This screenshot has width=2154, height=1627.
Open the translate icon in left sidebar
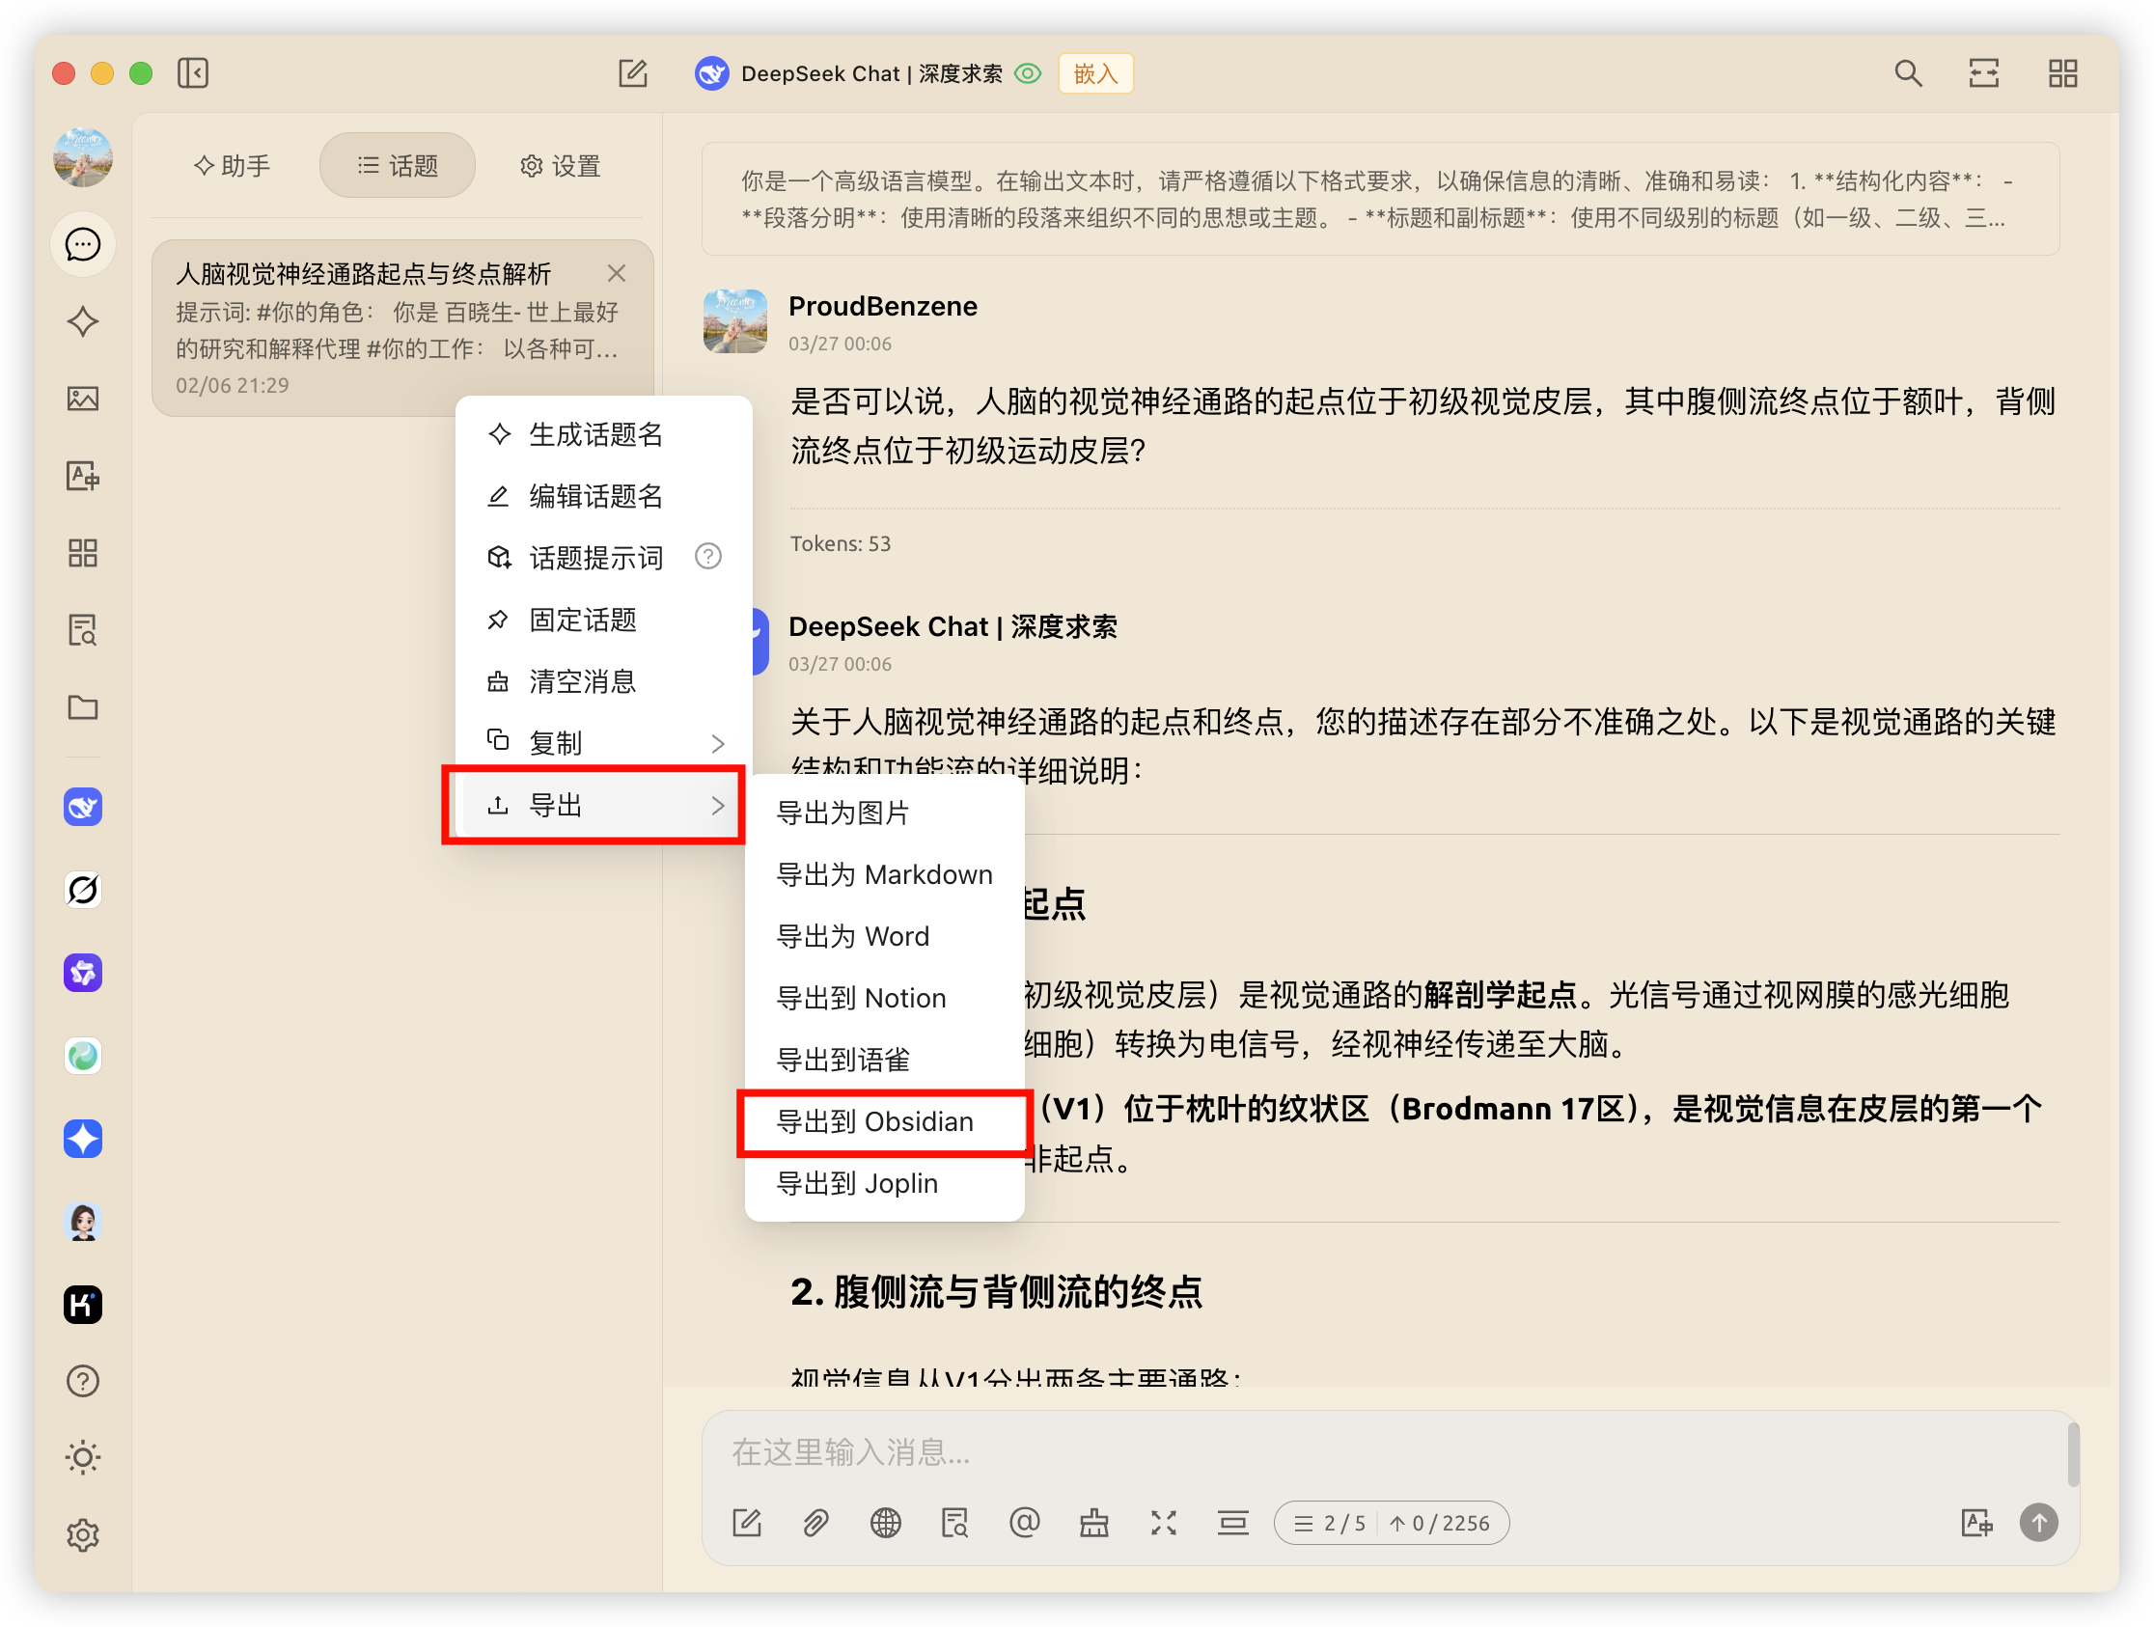(x=83, y=476)
